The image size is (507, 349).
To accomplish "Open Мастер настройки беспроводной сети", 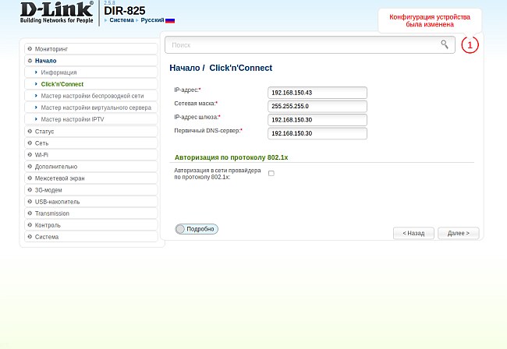I will (92, 96).
